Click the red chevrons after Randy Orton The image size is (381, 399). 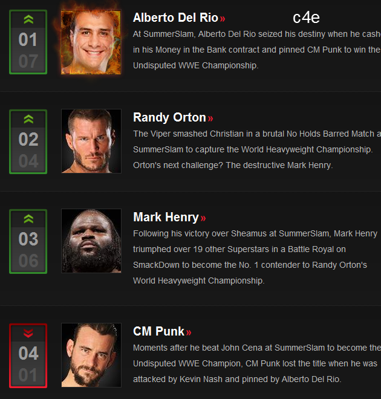point(210,118)
